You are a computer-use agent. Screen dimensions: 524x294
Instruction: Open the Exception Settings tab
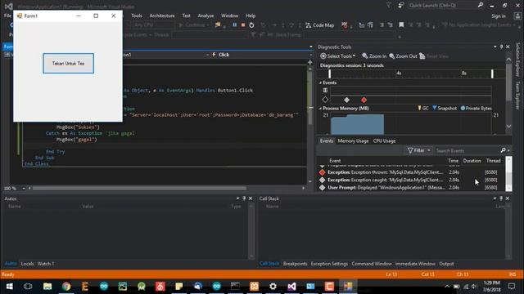pos(329,264)
